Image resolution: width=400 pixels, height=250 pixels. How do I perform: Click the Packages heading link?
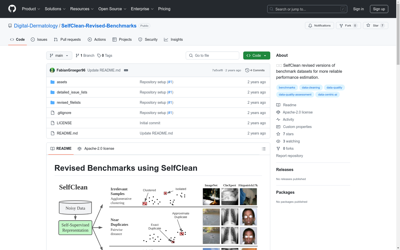285,192
